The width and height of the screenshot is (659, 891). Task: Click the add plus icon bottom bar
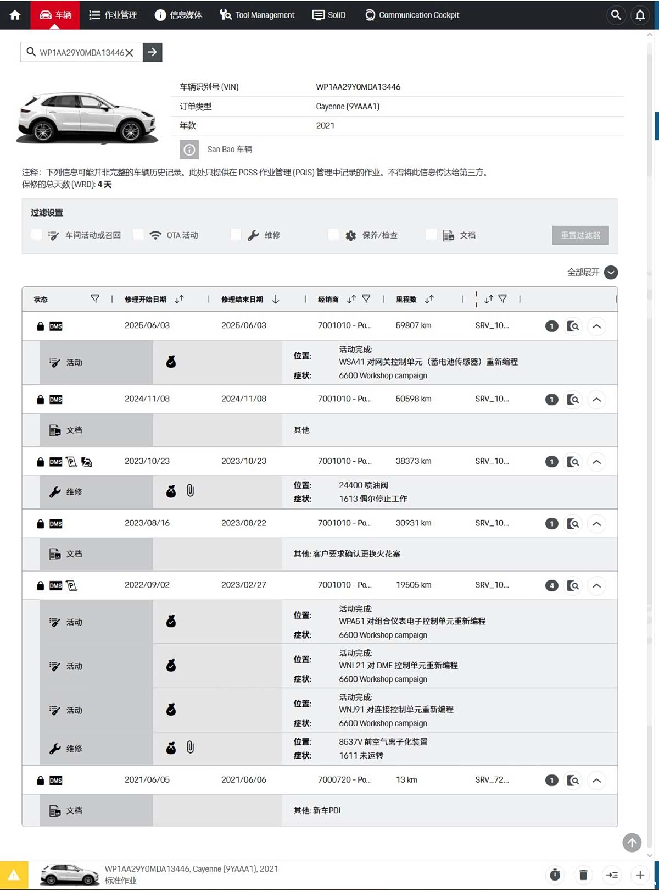[640, 875]
